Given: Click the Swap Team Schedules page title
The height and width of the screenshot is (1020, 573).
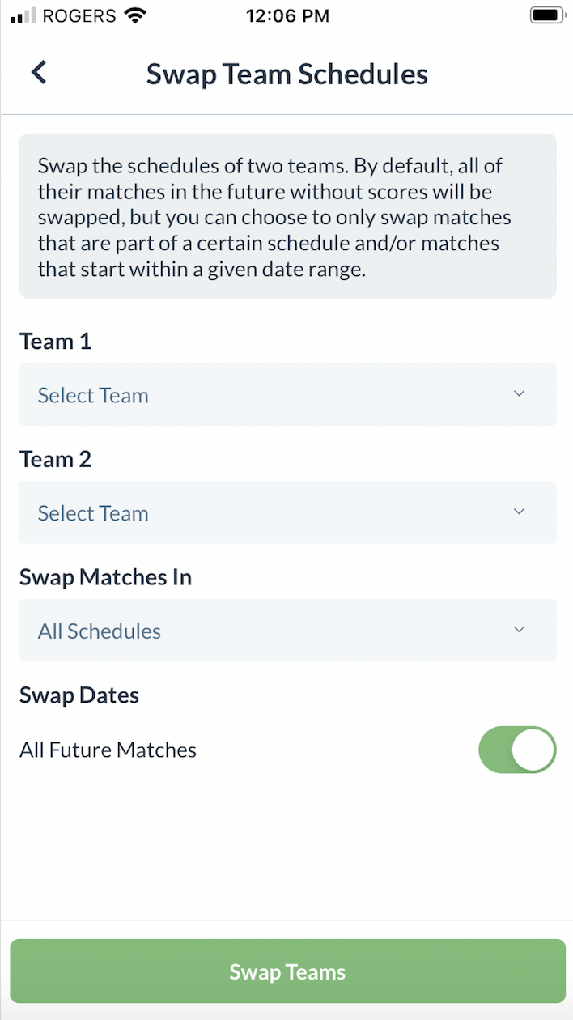Looking at the screenshot, I should point(286,74).
